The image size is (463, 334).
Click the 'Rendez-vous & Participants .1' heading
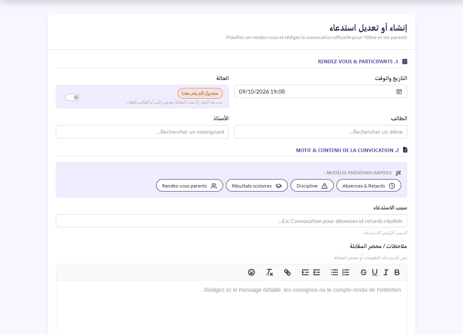(x=358, y=62)
